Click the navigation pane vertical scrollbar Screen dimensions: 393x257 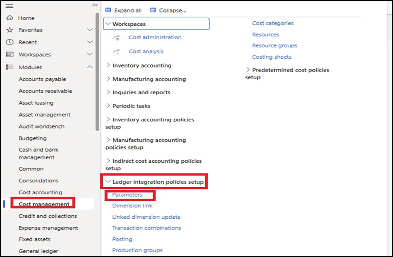pyautogui.click(x=97, y=71)
